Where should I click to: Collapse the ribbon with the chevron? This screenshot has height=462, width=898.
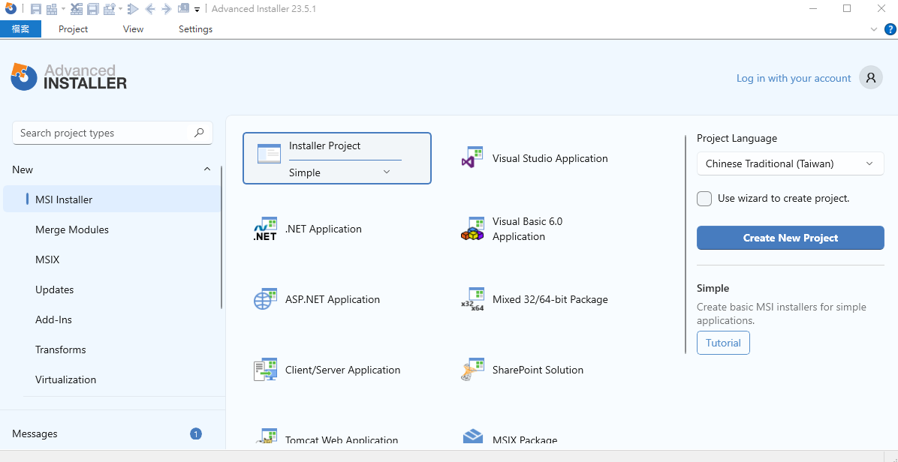(x=874, y=29)
